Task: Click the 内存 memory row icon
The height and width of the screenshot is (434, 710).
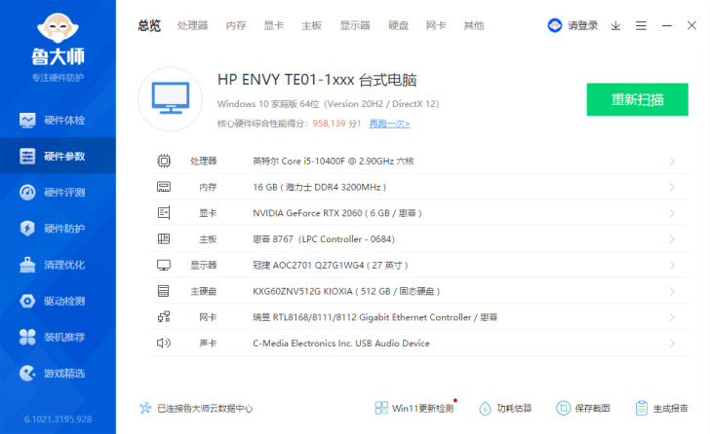Action: point(164,187)
